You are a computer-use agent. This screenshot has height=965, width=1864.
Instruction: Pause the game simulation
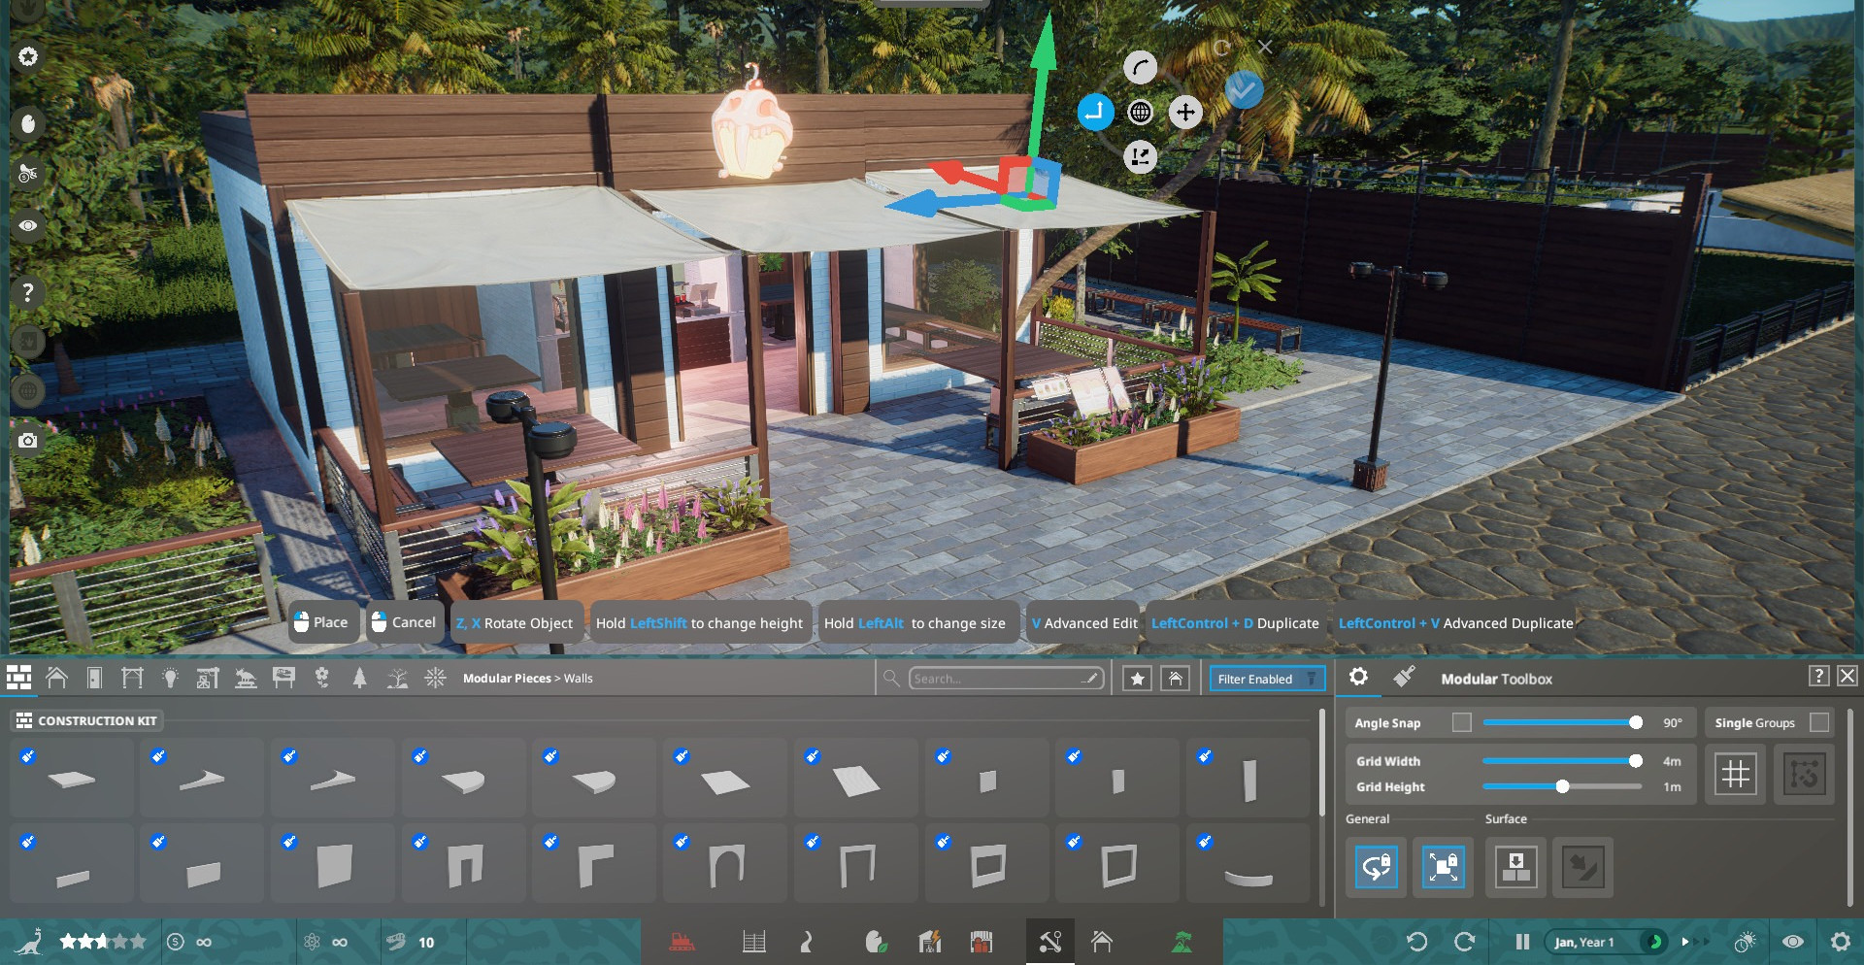click(1522, 942)
